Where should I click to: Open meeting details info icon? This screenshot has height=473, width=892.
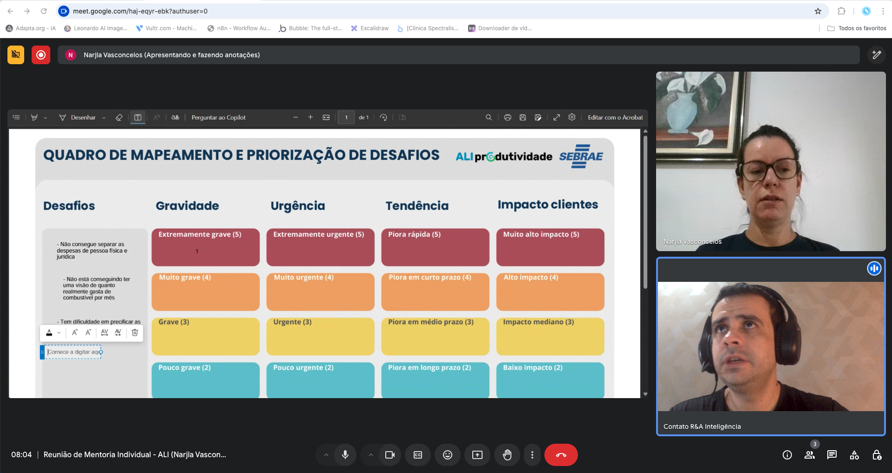787,455
